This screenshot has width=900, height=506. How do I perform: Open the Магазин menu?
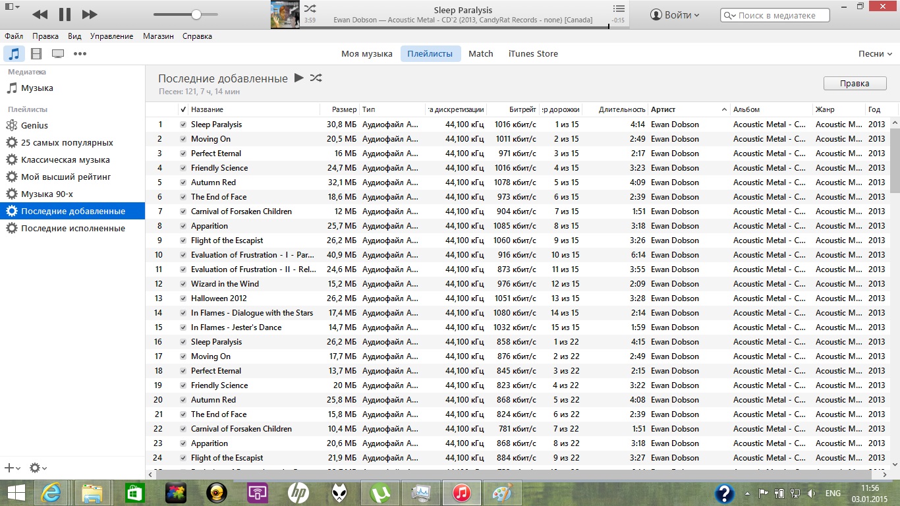coord(158,36)
